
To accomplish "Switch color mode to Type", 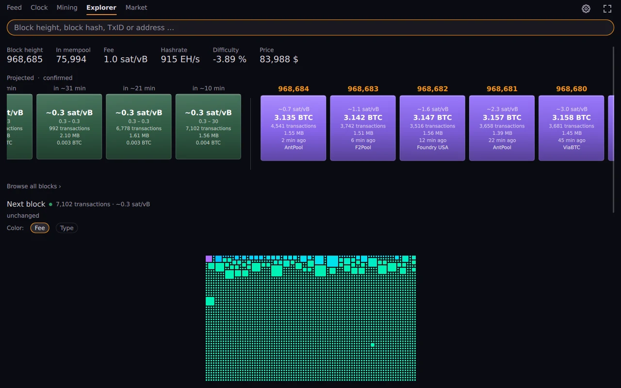I will click(67, 228).
